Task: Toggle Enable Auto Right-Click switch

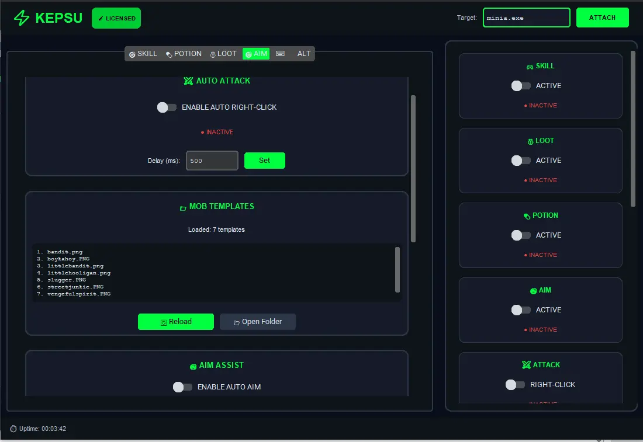Action: tap(167, 107)
